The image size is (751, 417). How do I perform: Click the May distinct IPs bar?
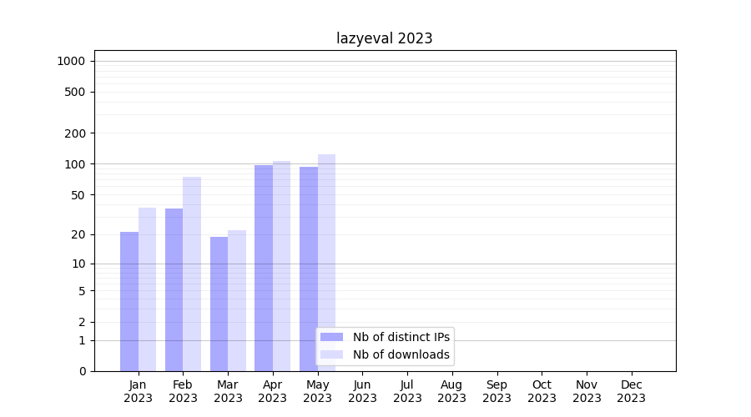click(x=309, y=269)
